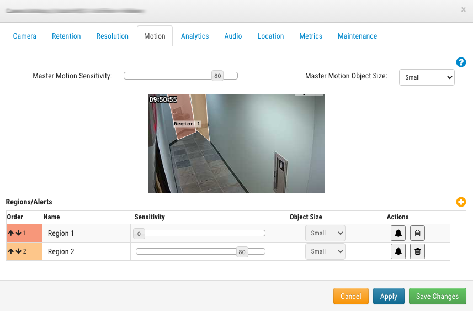Click the blue Apply button
473x311 pixels.
(389, 297)
